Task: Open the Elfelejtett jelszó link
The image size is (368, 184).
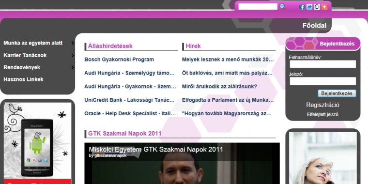Action: pyautogui.click(x=322, y=115)
